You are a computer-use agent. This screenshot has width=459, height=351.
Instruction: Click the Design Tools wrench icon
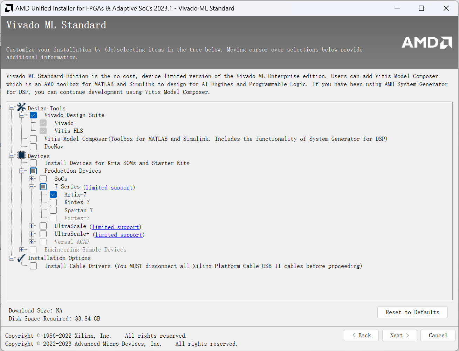21,107
